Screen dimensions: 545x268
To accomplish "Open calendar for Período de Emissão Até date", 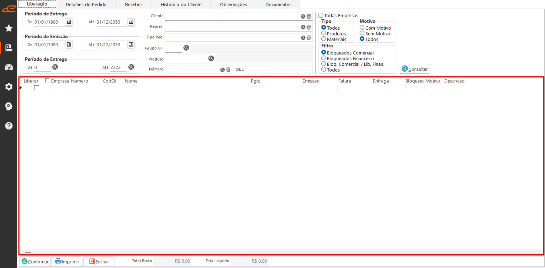I will coord(131,45).
